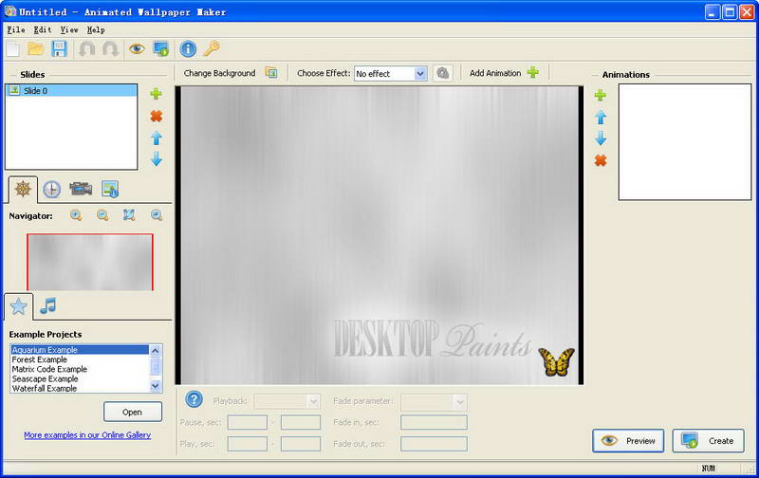Open the blue info About icon

point(188,49)
